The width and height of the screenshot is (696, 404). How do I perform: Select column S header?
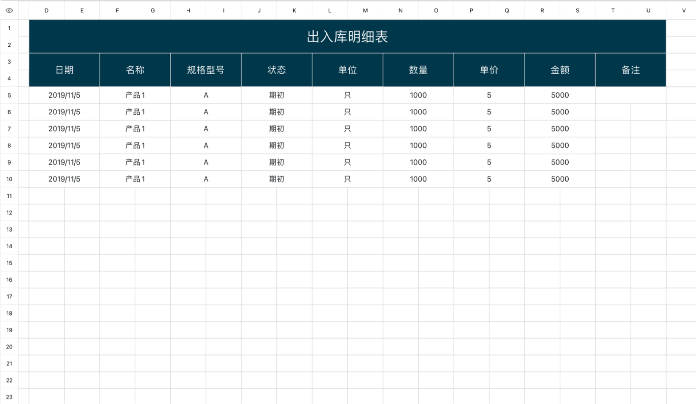[578, 10]
